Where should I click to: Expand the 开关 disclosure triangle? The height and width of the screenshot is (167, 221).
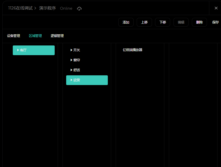click(71, 50)
